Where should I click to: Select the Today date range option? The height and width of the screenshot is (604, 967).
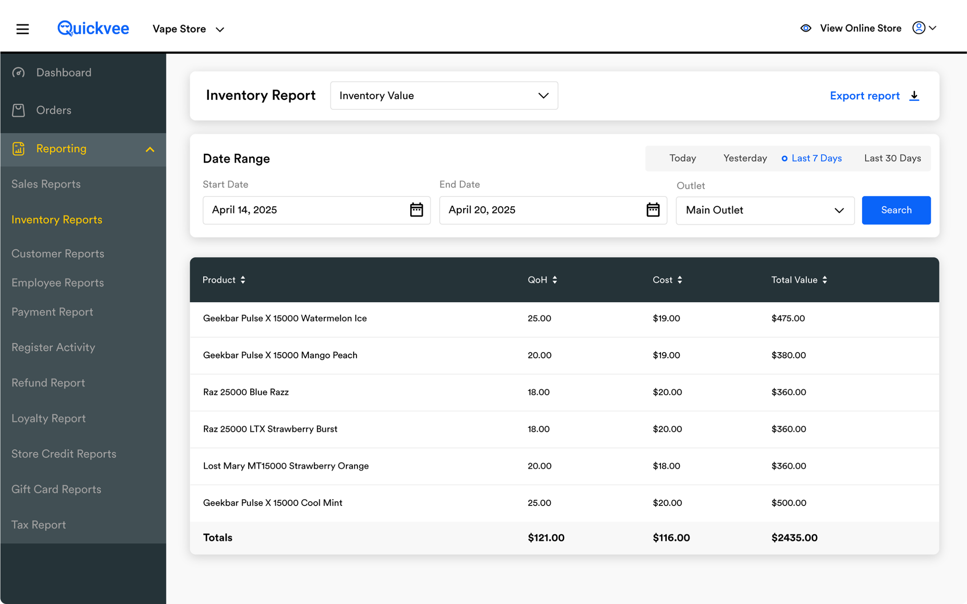(x=683, y=158)
